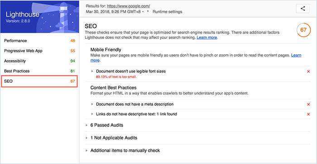This screenshot has height=164, width=317.
Task: Click the SEO score gauge 67
Action: [303, 30]
